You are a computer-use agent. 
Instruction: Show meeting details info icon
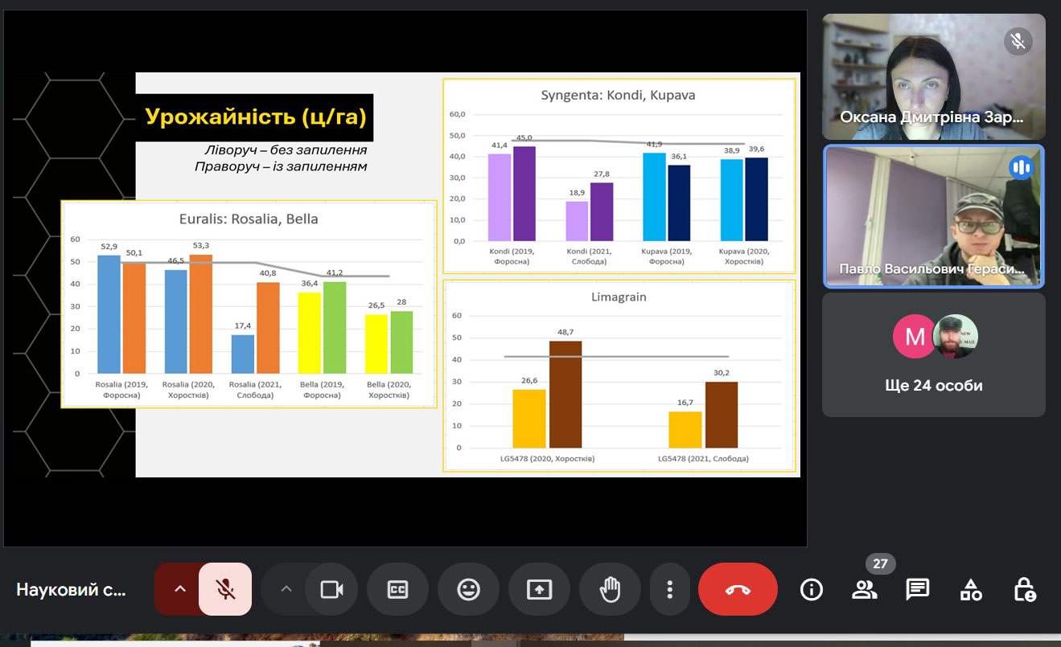(812, 590)
